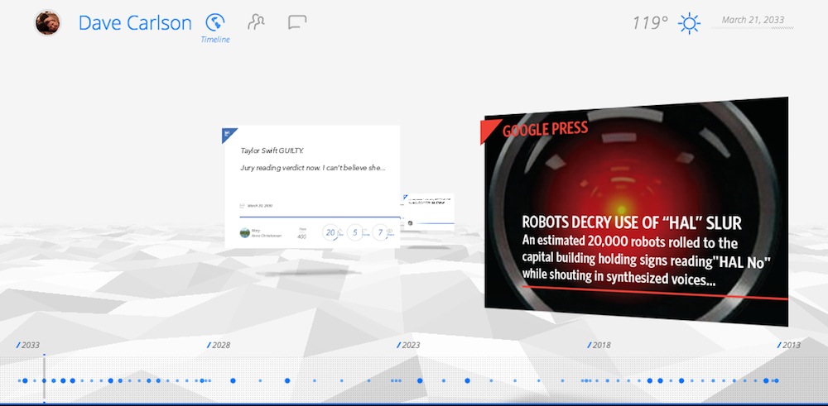Screen dimensions: 828x406
Task: Click the sun weather icon
Action: point(689,24)
